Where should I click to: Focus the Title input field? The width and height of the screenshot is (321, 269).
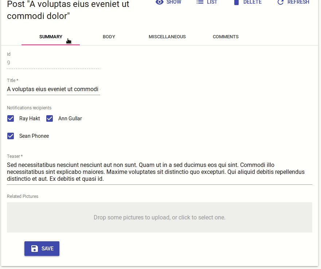click(54, 89)
